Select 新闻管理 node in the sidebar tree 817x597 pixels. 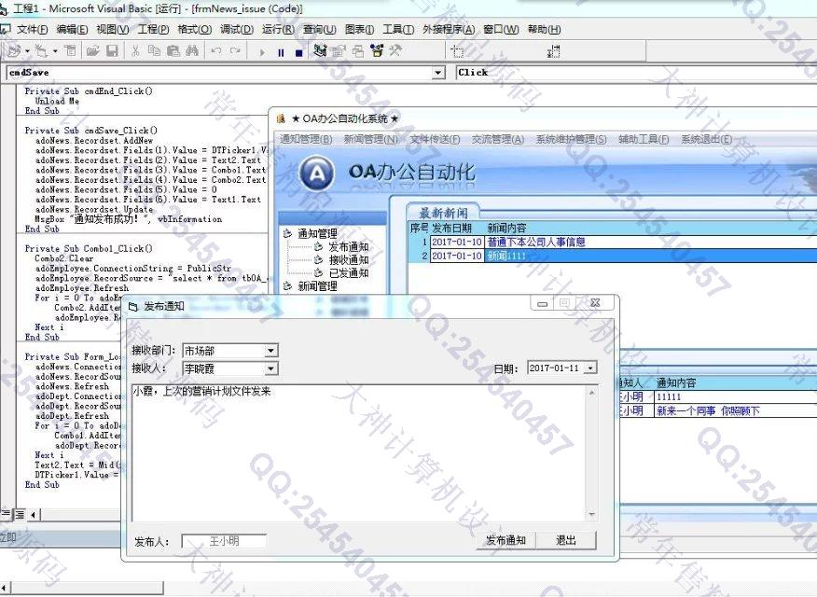(317, 286)
